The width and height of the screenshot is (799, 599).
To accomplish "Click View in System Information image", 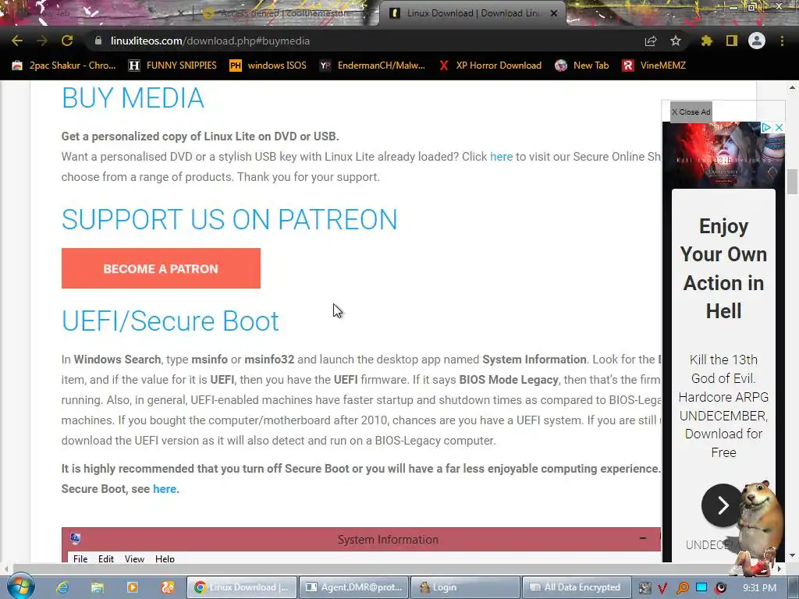I will 134,558.
